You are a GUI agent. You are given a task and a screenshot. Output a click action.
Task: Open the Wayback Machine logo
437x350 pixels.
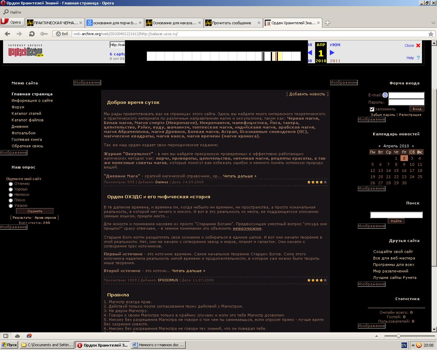(26, 51)
